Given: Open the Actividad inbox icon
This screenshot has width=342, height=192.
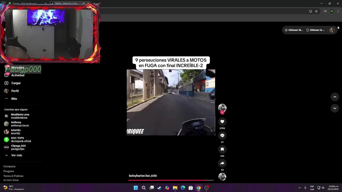Looking at the screenshot, I should [6, 75].
